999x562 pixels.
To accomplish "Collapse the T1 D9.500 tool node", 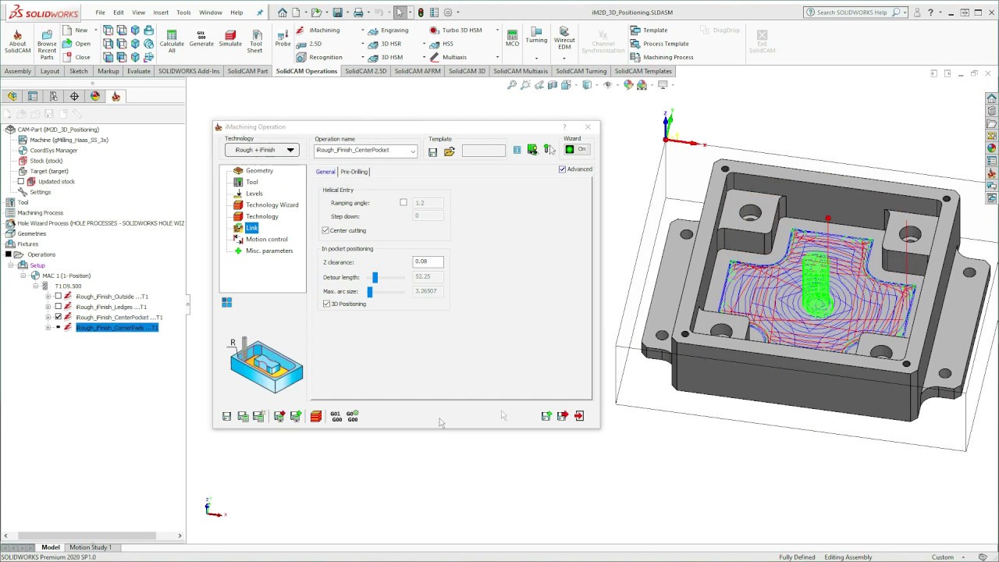I will click(x=35, y=286).
